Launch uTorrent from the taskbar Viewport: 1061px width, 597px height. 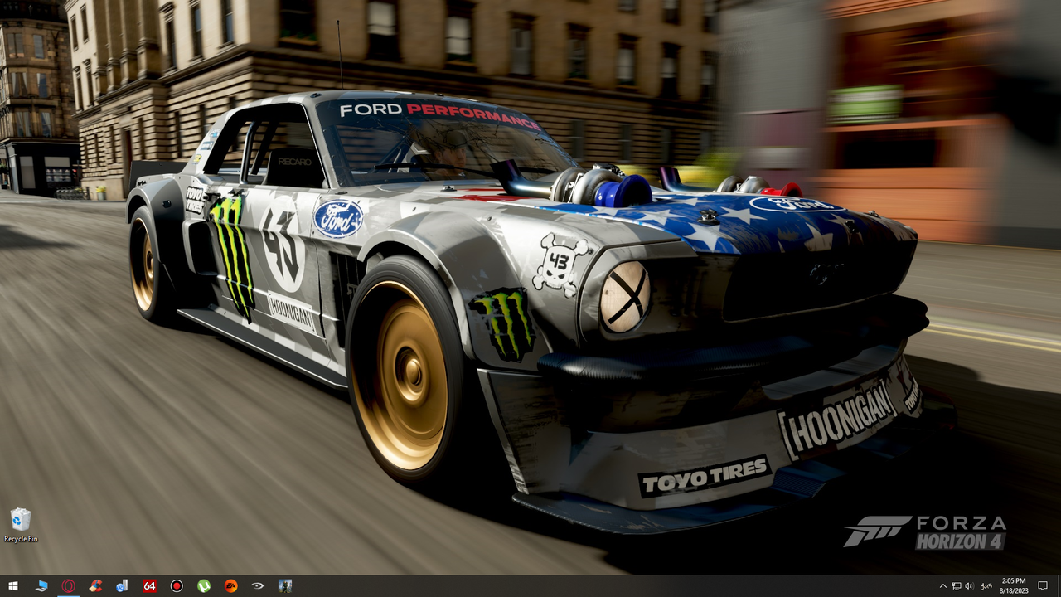pyautogui.click(x=204, y=585)
